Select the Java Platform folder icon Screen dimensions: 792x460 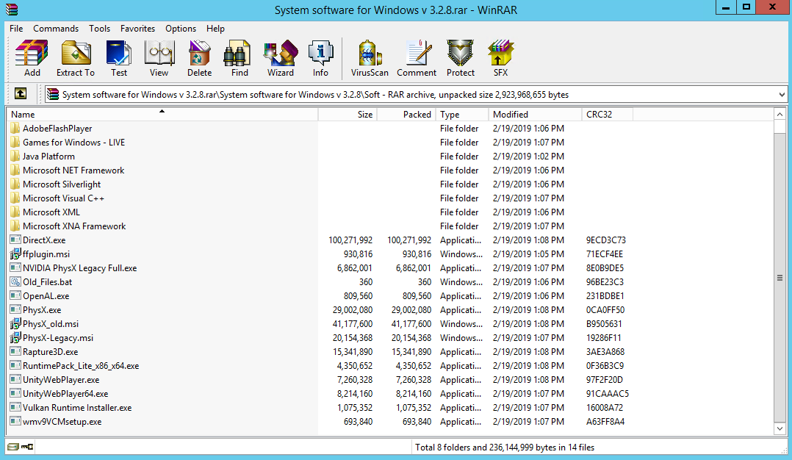click(x=15, y=156)
